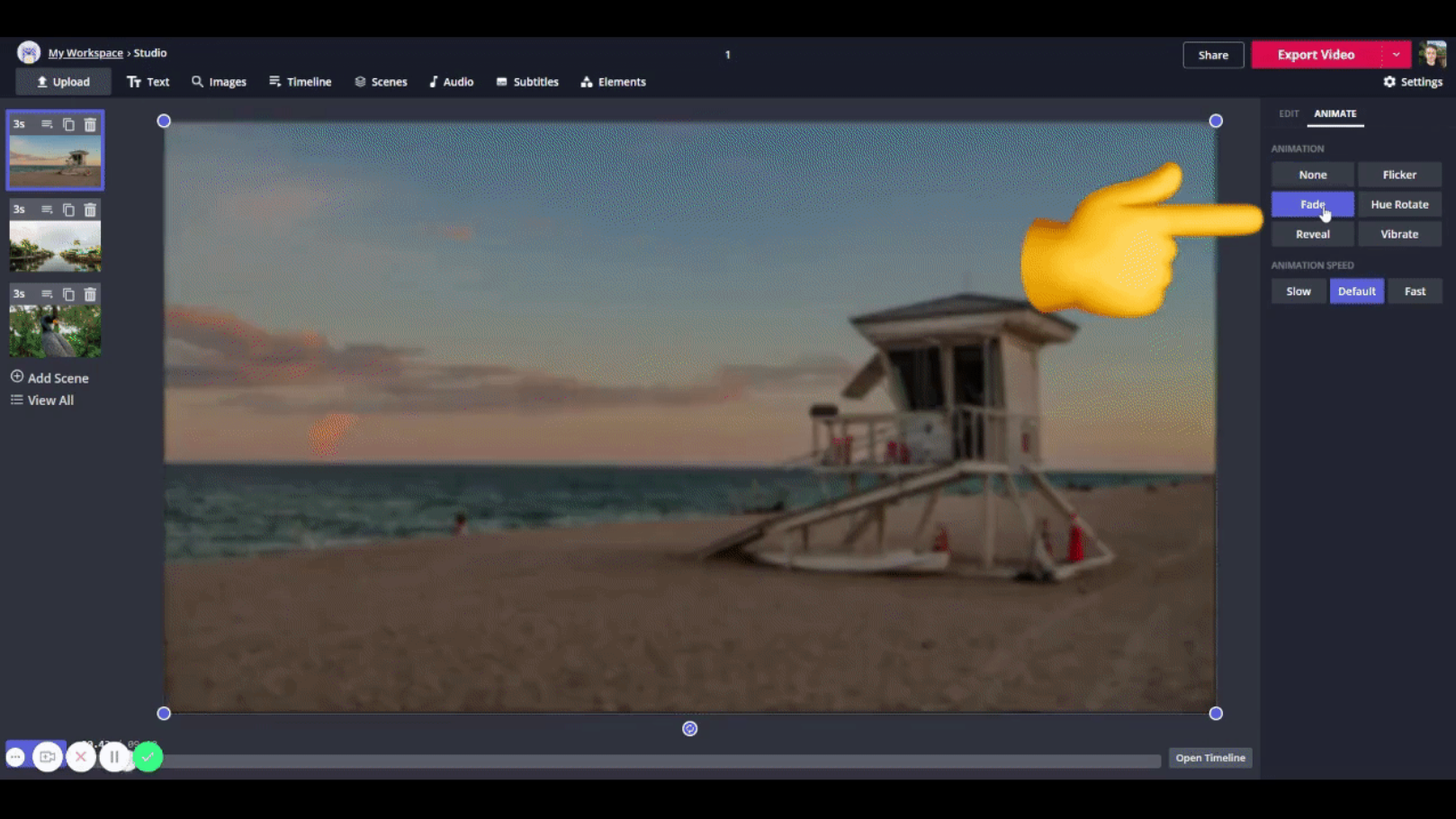Image resolution: width=1456 pixels, height=819 pixels.
Task: Duplicate the second scene
Action: point(68,210)
